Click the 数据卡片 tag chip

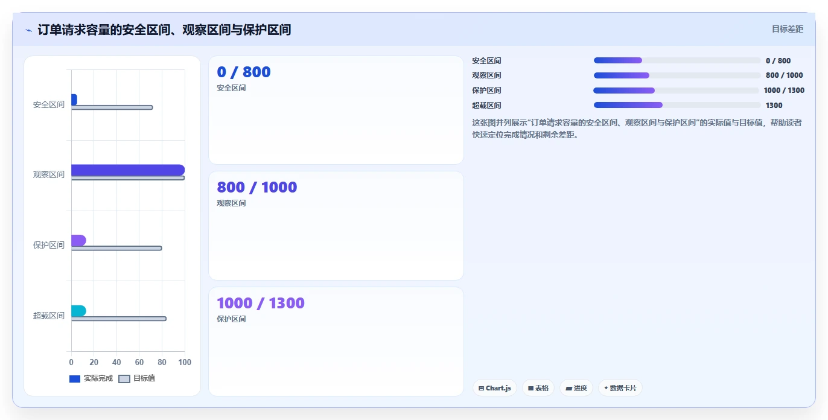tap(620, 388)
